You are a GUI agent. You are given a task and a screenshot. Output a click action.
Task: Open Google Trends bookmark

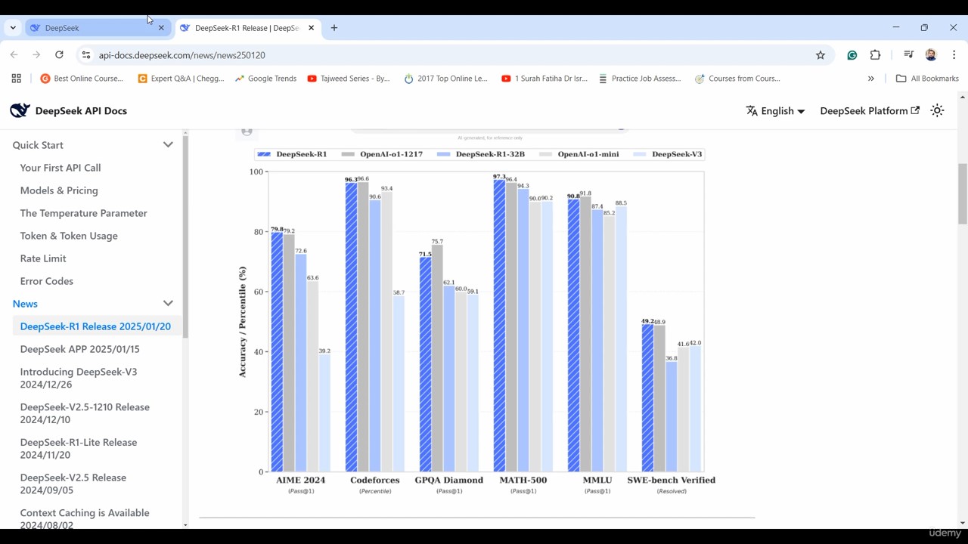(x=265, y=79)
